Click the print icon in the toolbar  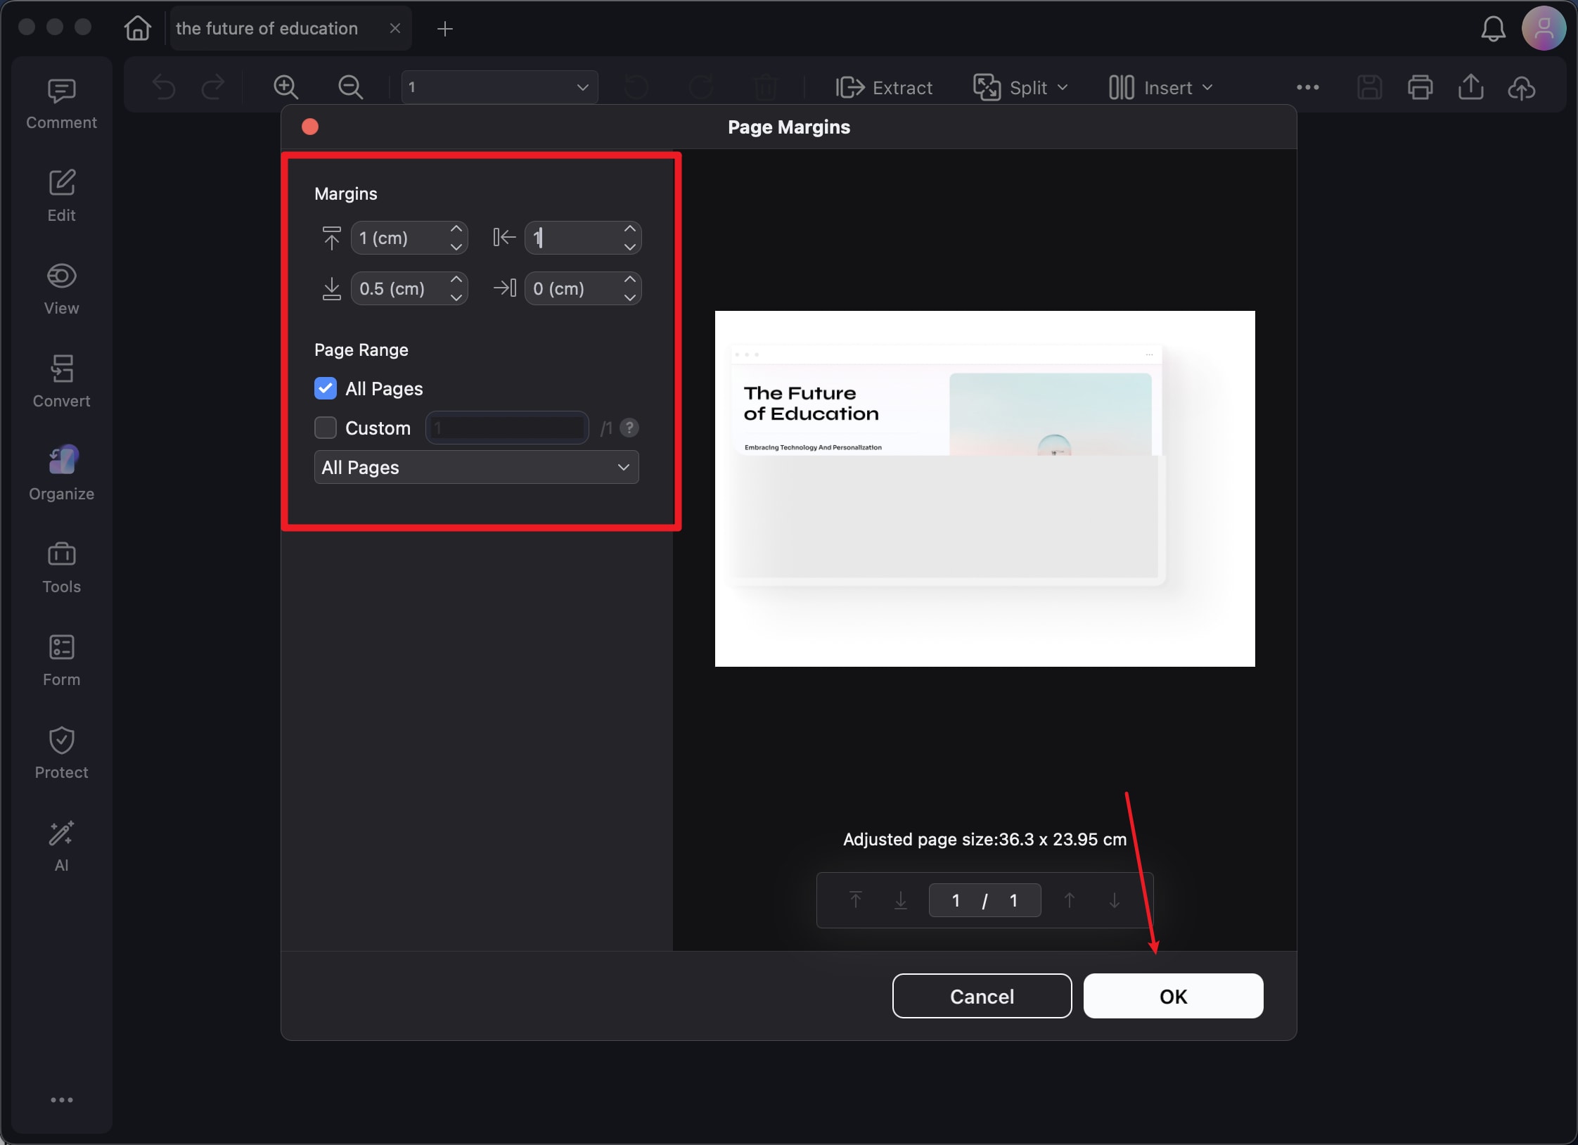[x=1420, y=87]
